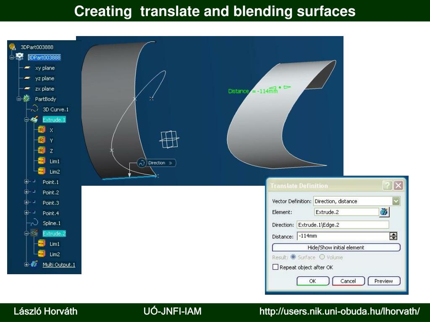Viewport: 430px width, 322px height.
Task: Click the X parameter icon under Extrude.1
Action: (x=42, y=130)
